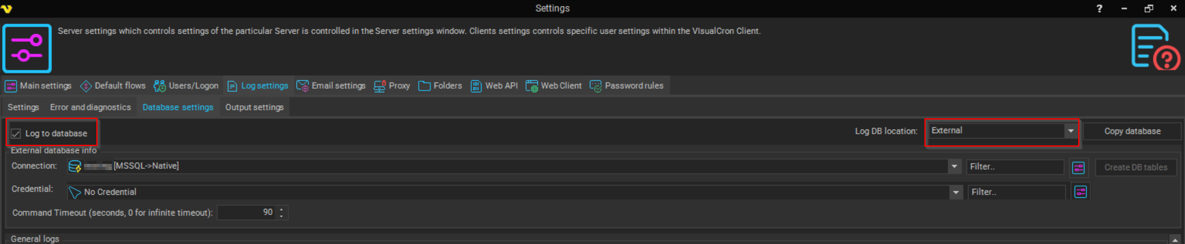This screenshot has width=1185, height=244.
Task: Click the Main settings tab icon
Action: (x=10, y=86)
